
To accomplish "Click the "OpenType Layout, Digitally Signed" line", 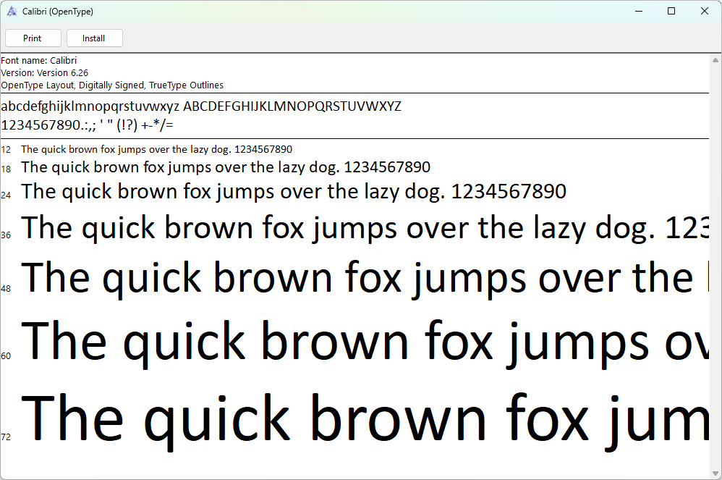I will pyautogui.click(x=112, y=85).
